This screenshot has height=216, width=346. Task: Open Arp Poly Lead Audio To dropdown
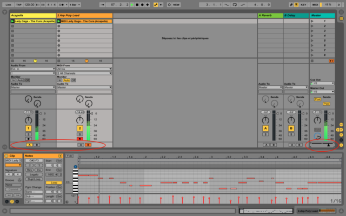click(84, 87)
